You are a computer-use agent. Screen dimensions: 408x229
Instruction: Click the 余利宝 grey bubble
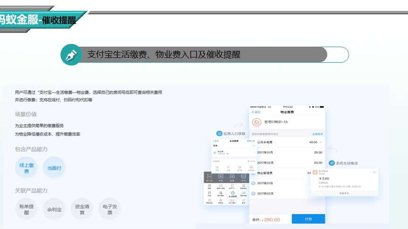tap(54, 210)
